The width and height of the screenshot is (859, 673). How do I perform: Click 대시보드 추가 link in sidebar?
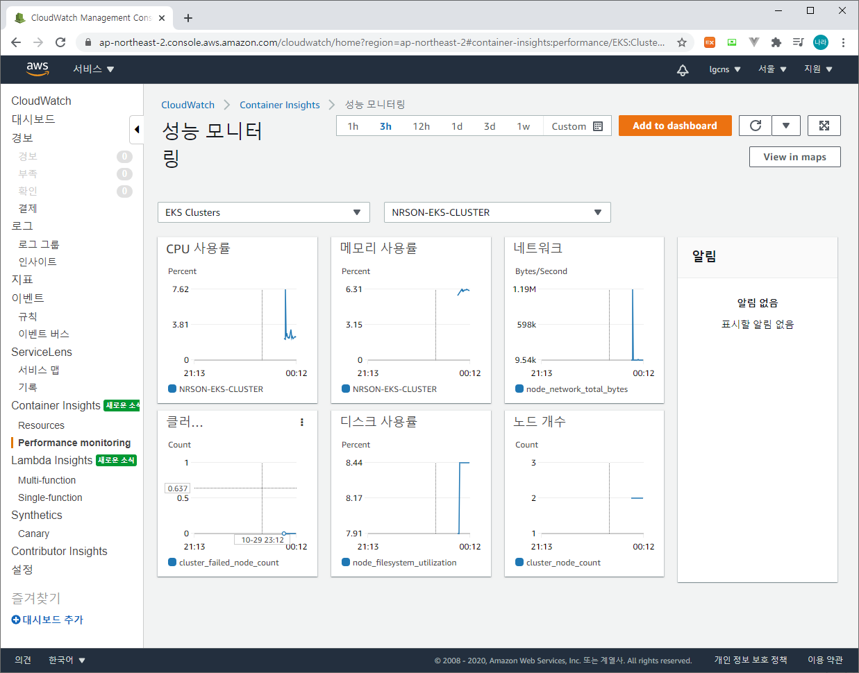click(x=53, y=620)
